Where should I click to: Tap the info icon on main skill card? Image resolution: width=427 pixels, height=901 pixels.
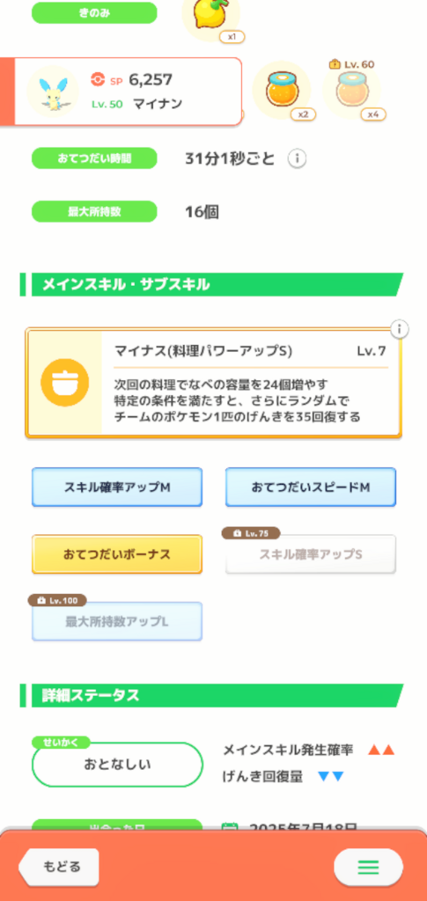[x=400, y=329]
